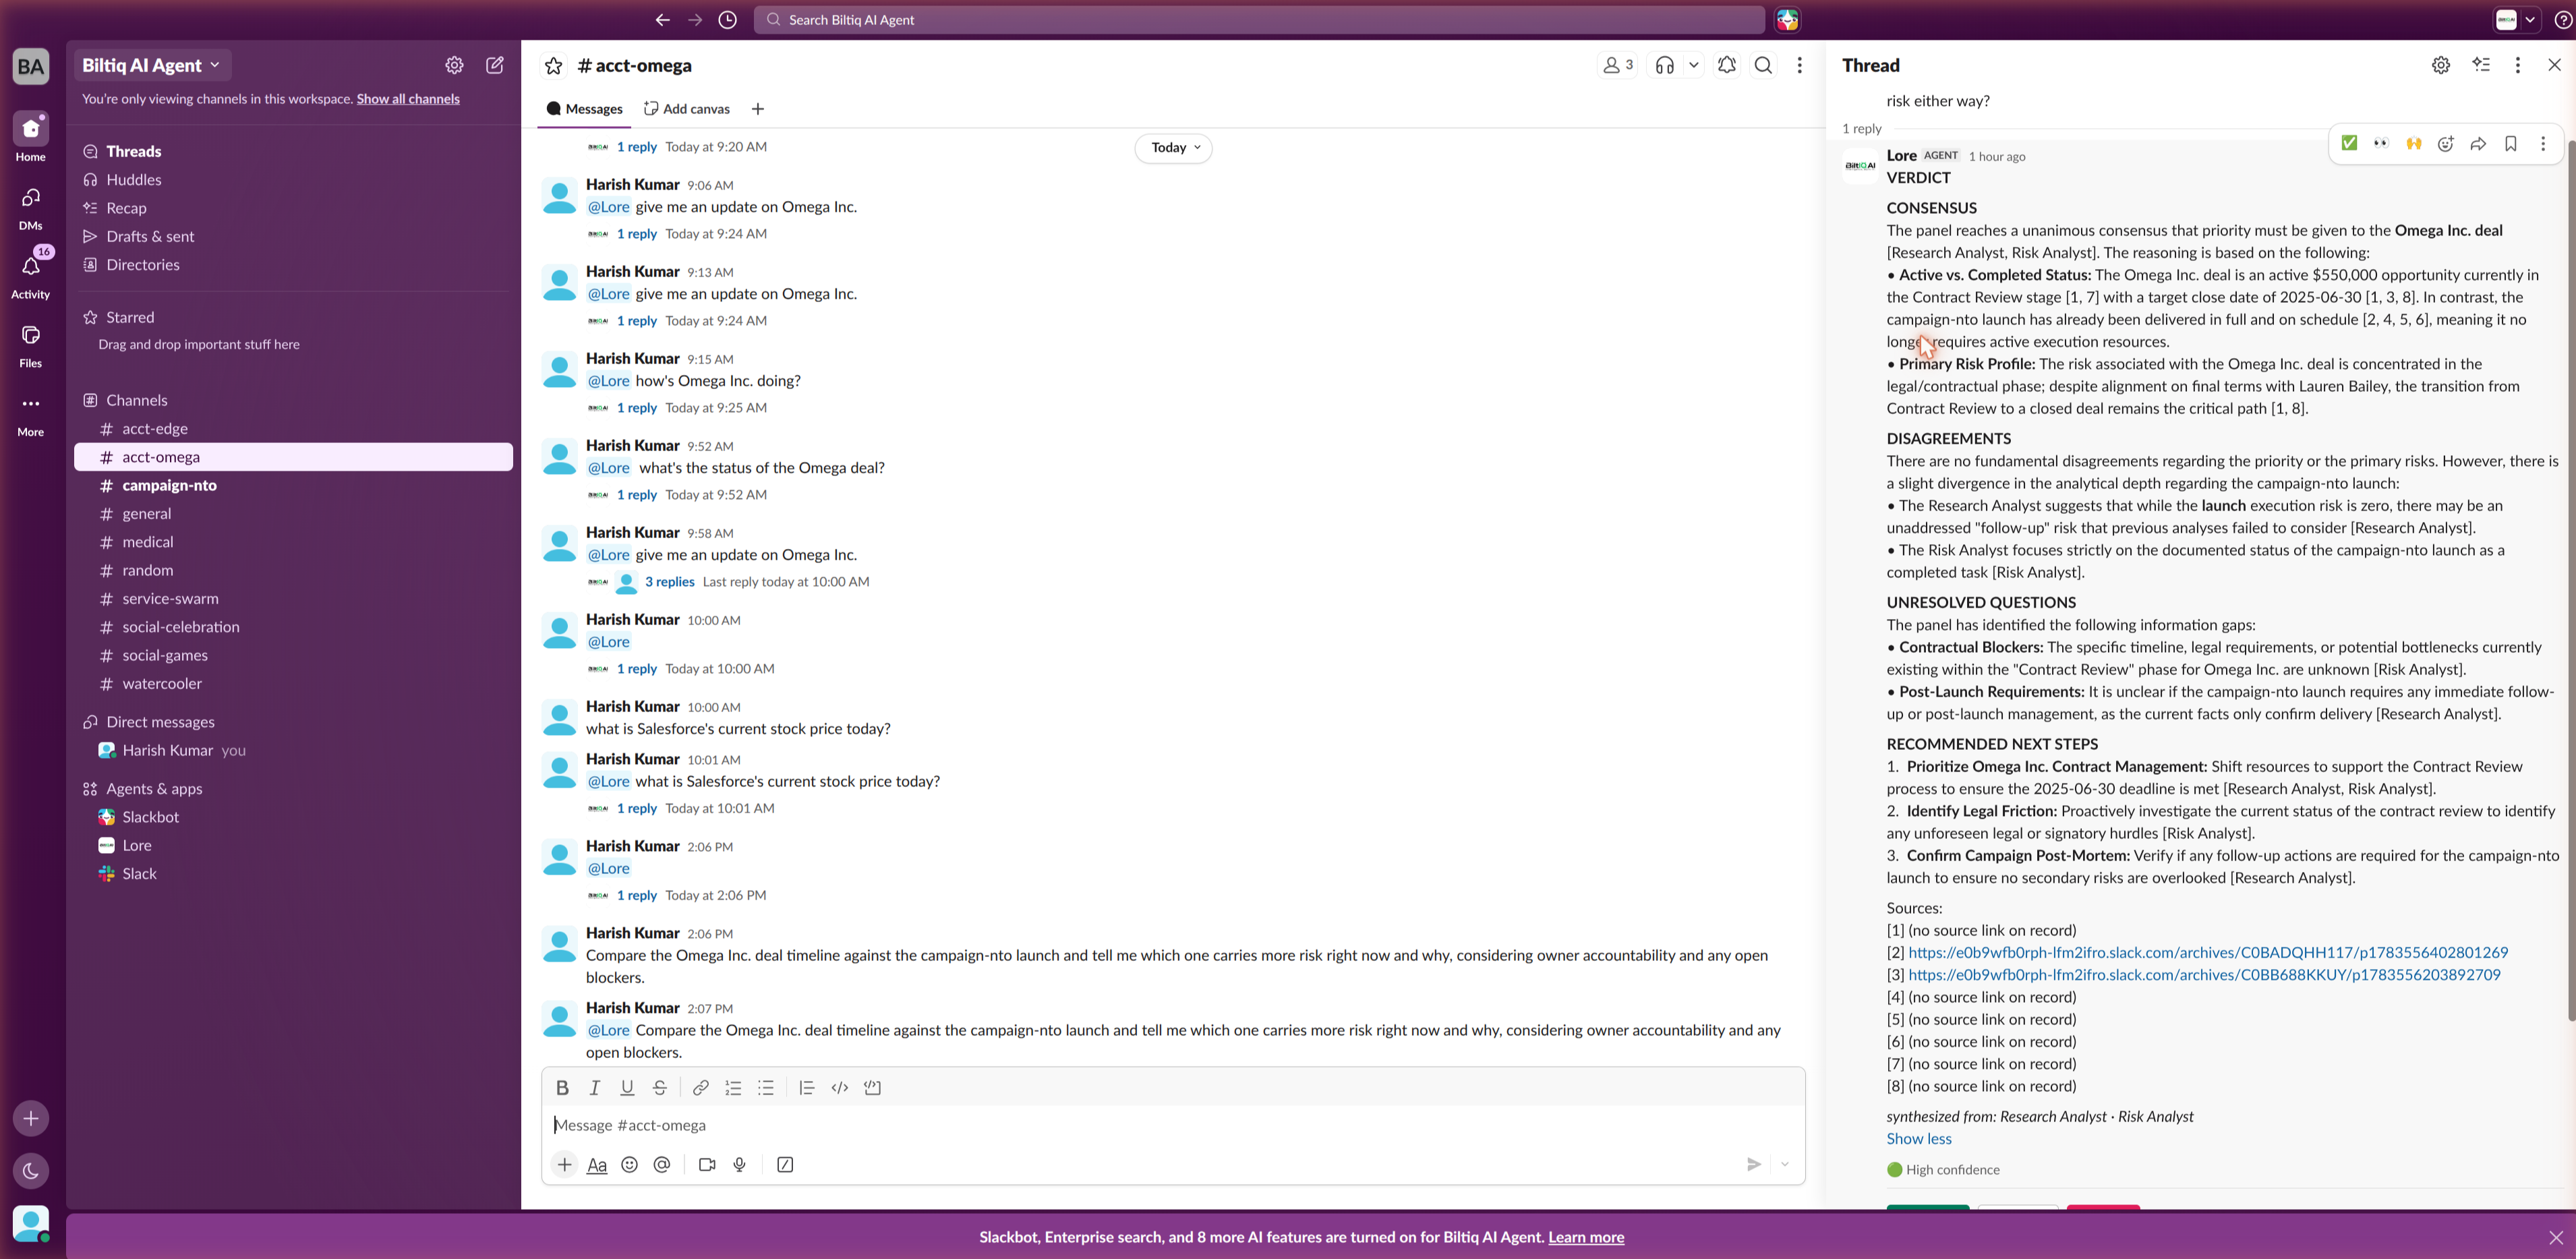Open the slash shortcuts menu

[x=785, y=1165]
